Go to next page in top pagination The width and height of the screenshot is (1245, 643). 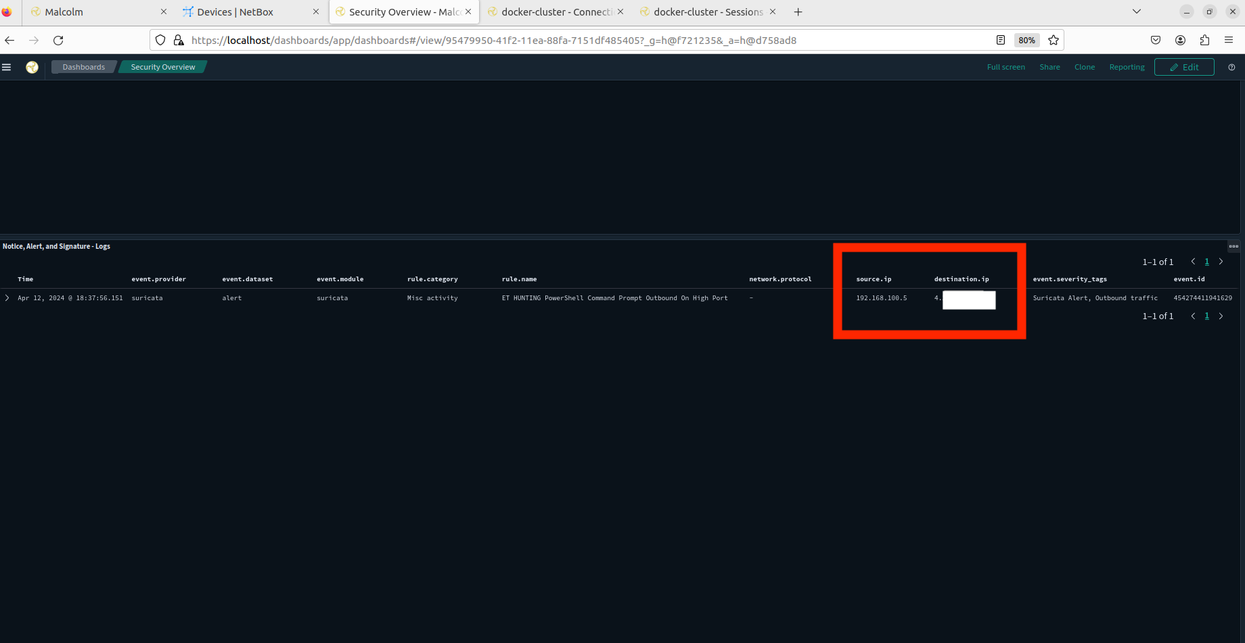tap(1221, 262)
